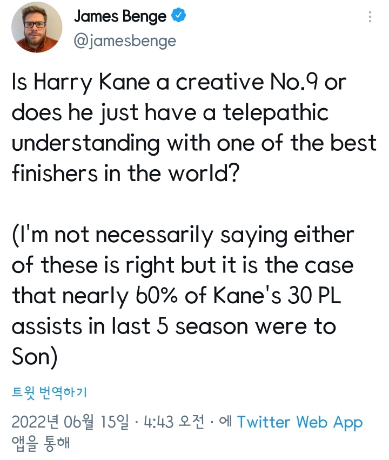The width and height of the screenshot is (389, 460).
Task: Click the James Benge display name
Action: tap(120, 16)
